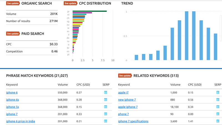Image resolution: width=222 pixels, height=125 pixels.
Task: Open the iphone 7 keyword link
Action: tap(12, 114)
